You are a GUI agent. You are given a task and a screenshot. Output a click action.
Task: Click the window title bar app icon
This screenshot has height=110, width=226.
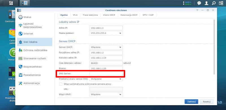tap(19, 10)
